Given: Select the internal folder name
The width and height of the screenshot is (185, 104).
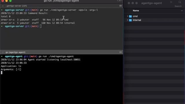Looking at the screenshot, I should click(137, 20).
